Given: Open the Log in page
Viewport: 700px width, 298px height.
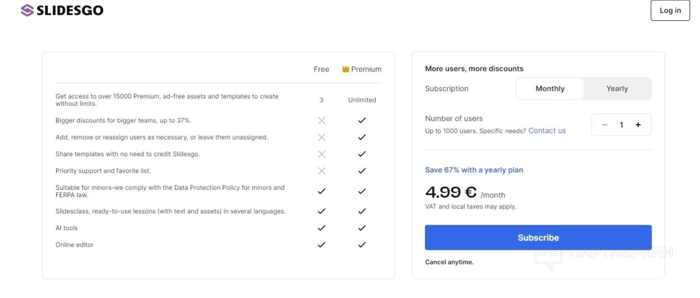Looking at the screenshot, I should coord(670,10).
